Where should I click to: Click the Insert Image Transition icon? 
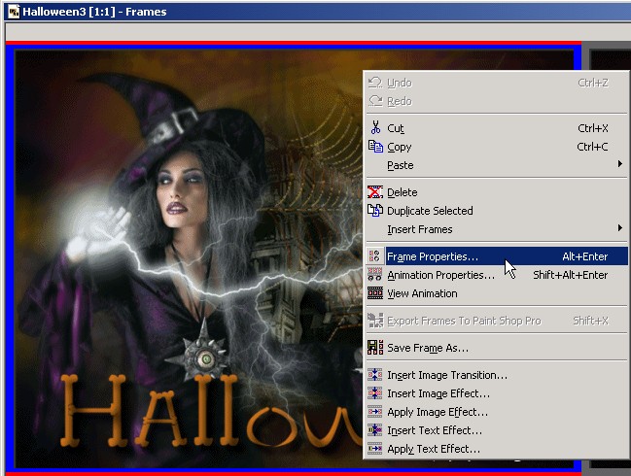point(374,375)
